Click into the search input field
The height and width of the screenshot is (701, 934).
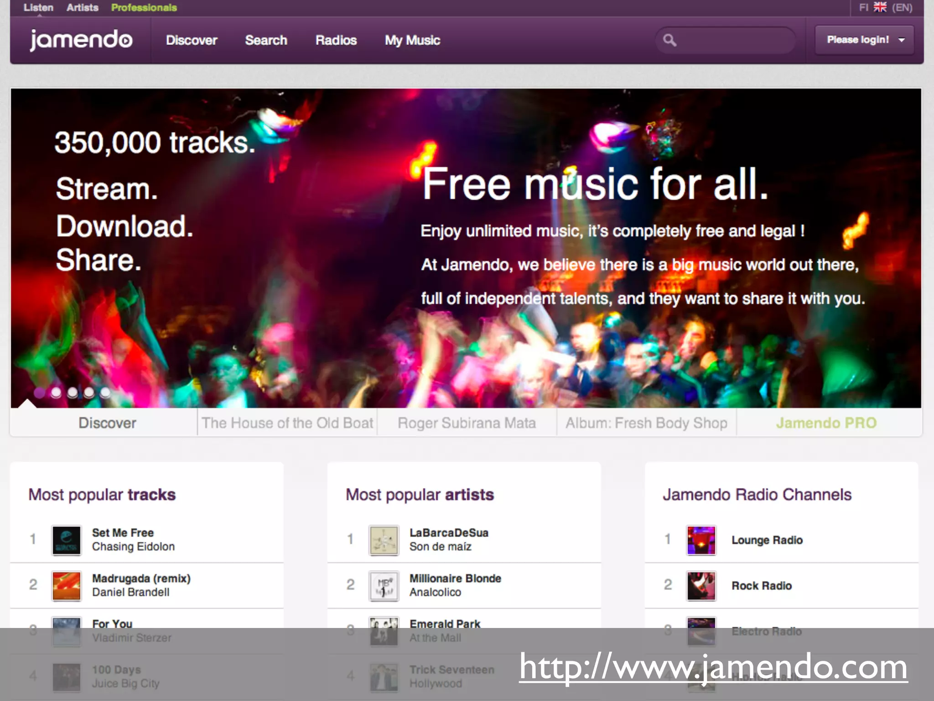pyautogui.click(x=734, y=40)
